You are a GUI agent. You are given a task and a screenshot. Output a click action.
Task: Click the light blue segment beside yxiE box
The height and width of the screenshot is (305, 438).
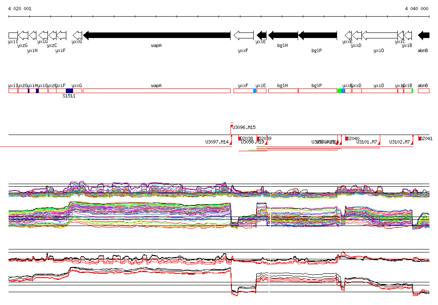click(255, 91)
